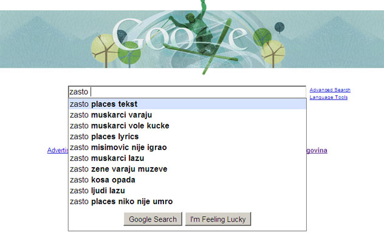
Task: Click the skier figure in the doodle
Action: (196, 30)
